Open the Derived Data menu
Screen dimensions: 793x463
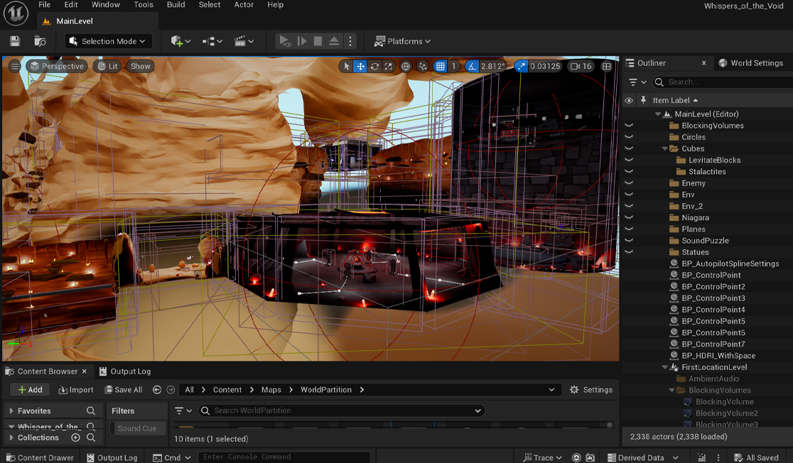(642, 457)
